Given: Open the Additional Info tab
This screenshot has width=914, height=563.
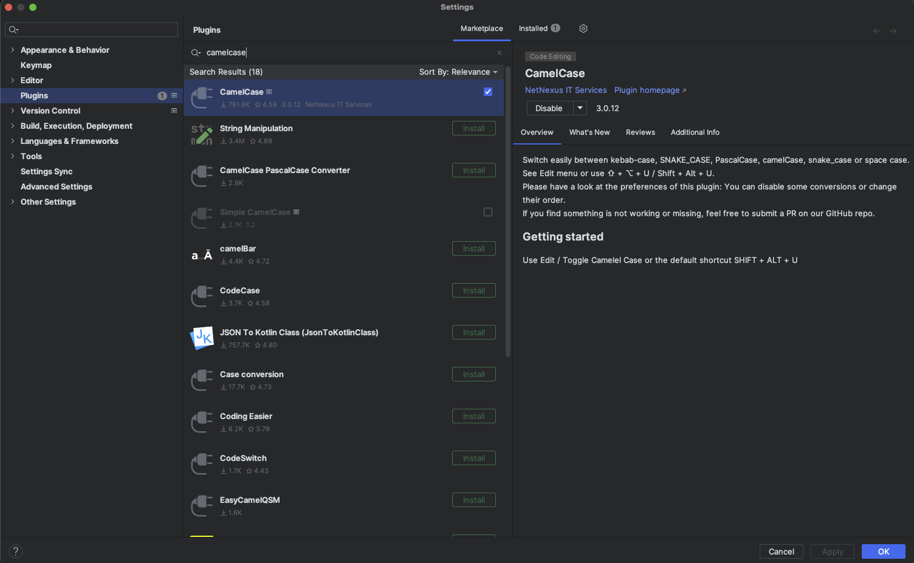Looking at the screenshot, I should pyautogui.click(x=695, y=132).
